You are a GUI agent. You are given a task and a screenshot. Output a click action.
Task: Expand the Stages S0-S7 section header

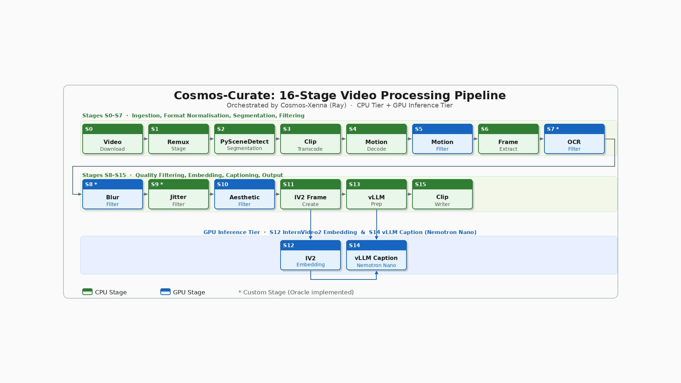193,115
